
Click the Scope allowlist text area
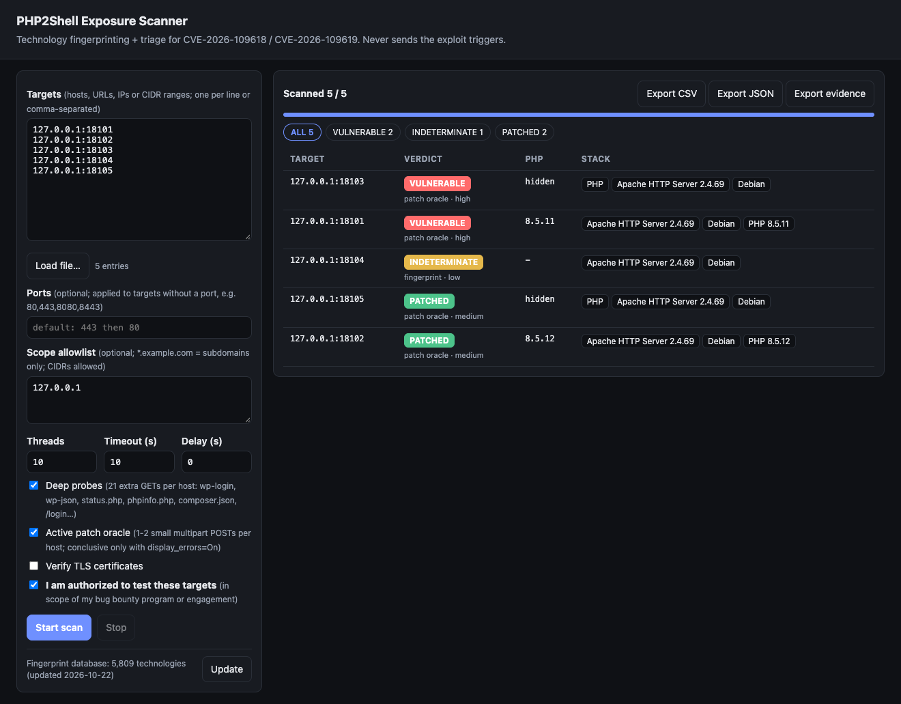(139, 400)
